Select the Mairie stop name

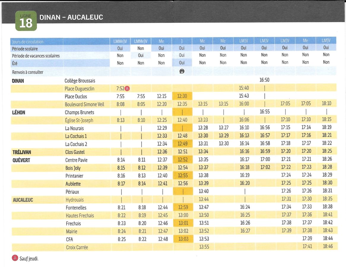[72, 231]
